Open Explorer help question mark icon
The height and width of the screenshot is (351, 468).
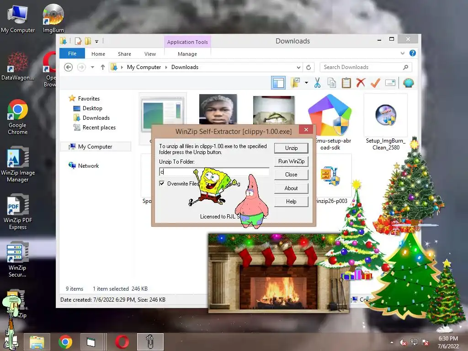click(413, 53)
